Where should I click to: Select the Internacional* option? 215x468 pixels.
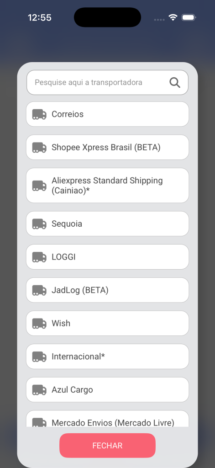107,356
